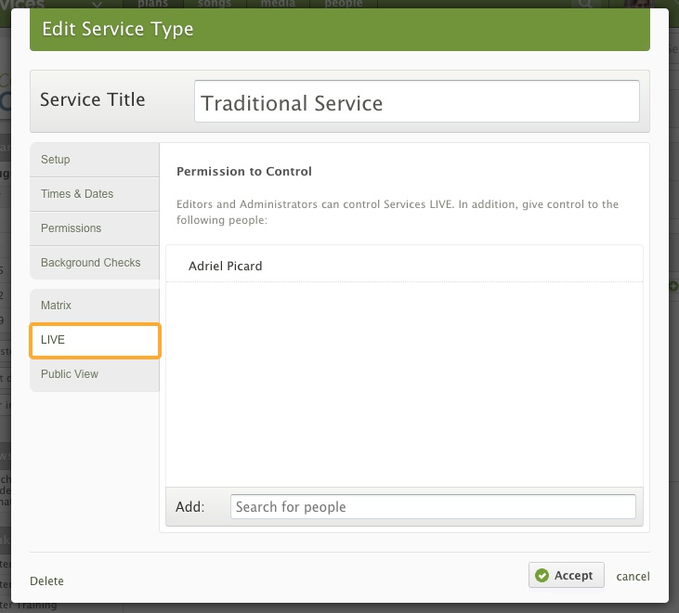Switch to Public View tab
Screen dimensions: 679x613
[x=95, y=374]
